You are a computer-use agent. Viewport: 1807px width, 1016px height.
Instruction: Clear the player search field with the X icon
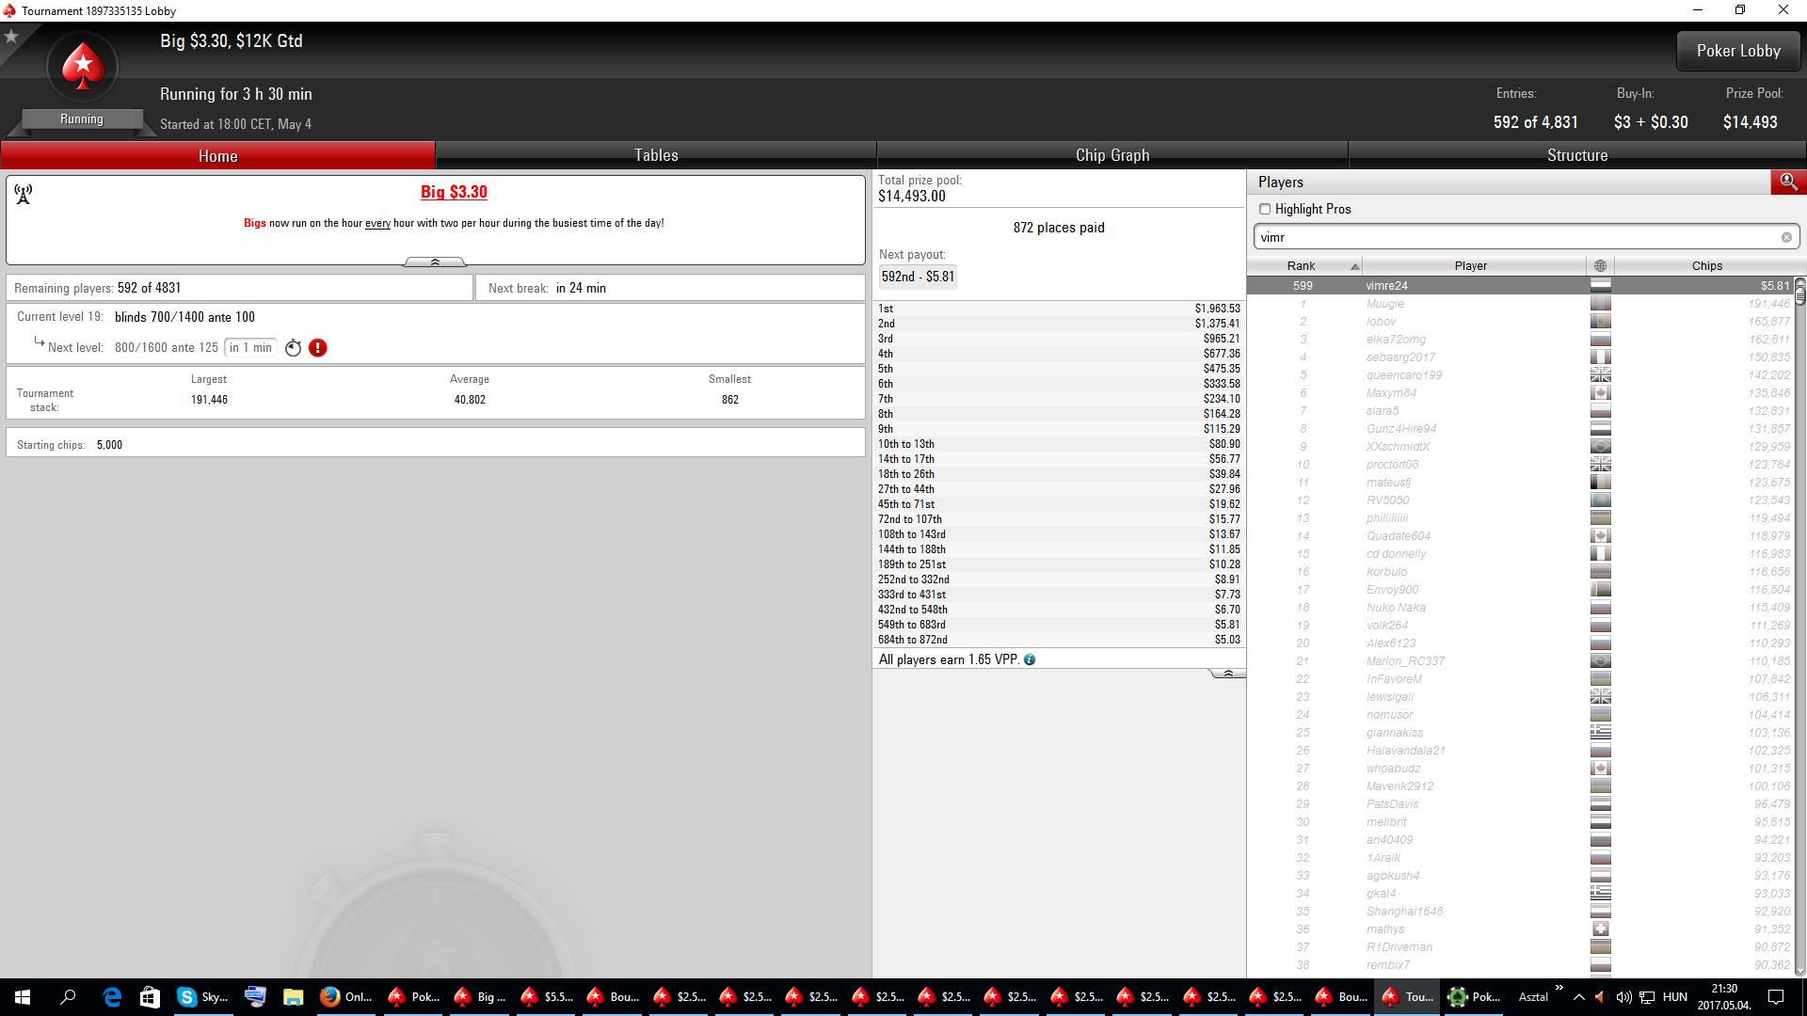click(1786, 237)
